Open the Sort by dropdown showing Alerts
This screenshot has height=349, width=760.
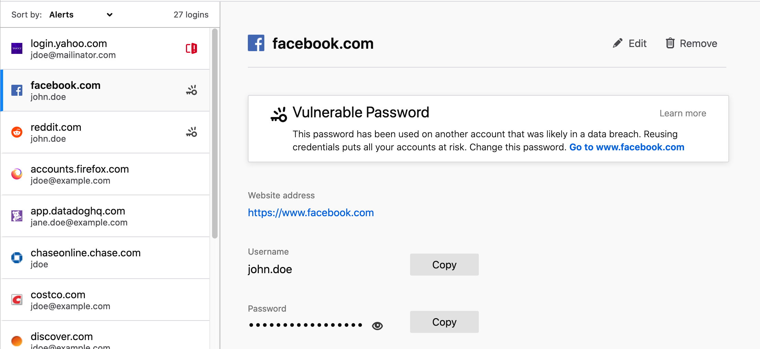(x=81, y=14)
